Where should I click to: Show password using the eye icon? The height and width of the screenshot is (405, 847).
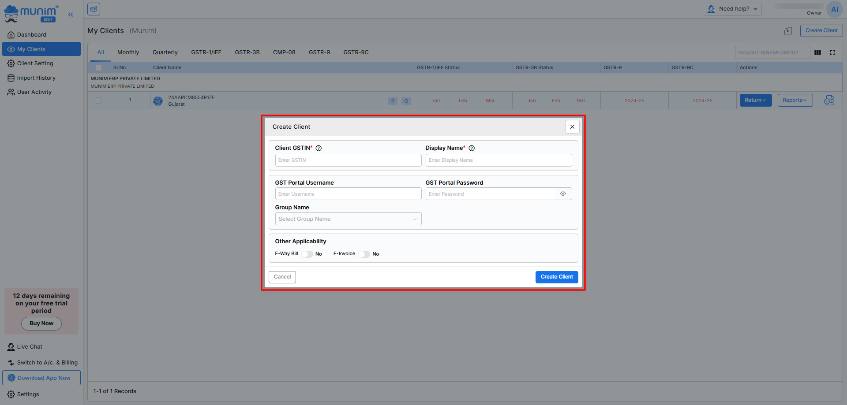(563, 194)
